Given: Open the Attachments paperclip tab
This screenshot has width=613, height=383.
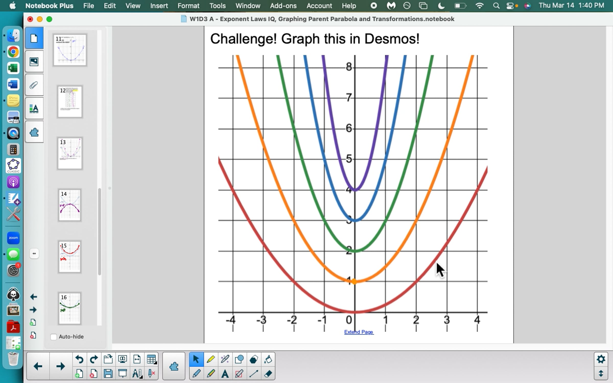Looking at the screenshot, I should pos(34,85).
